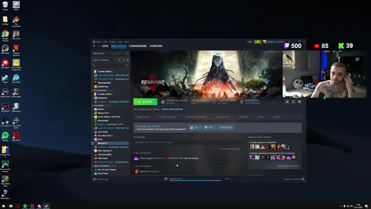Screen dimensions: 371x209
Task: Open the Steam menu
Action: (x=98, y=42)
